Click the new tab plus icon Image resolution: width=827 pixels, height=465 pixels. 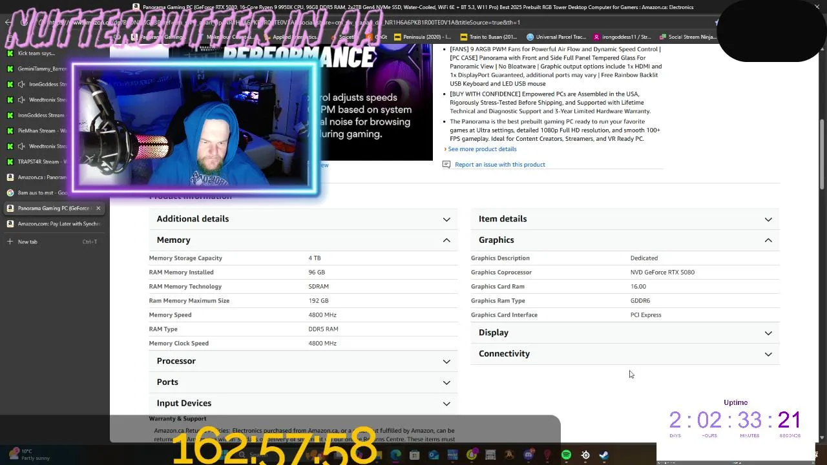click(10, 242)
